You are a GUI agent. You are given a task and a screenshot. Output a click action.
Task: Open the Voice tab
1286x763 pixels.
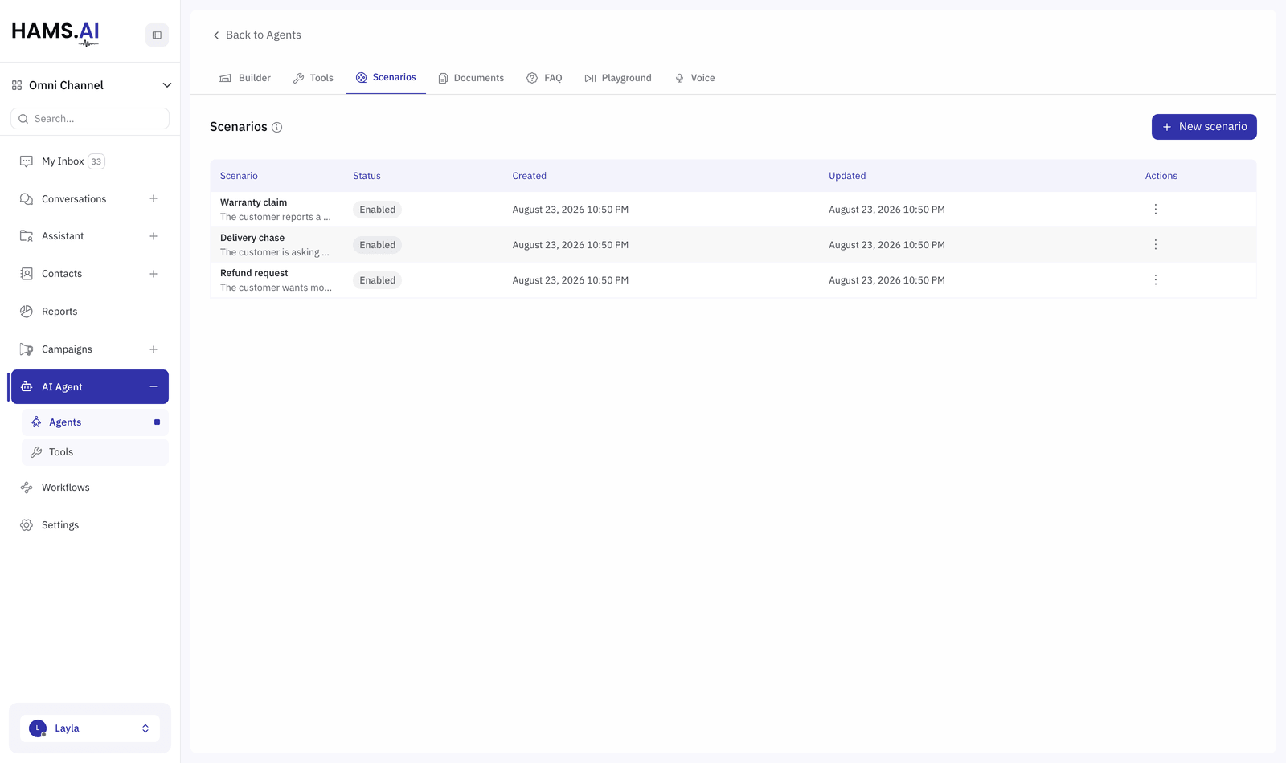pyautogui.click(x=694, y=78)
